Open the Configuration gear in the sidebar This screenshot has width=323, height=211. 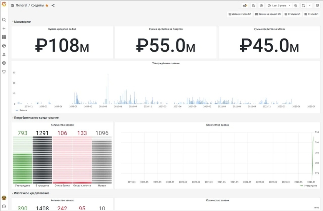4,63
